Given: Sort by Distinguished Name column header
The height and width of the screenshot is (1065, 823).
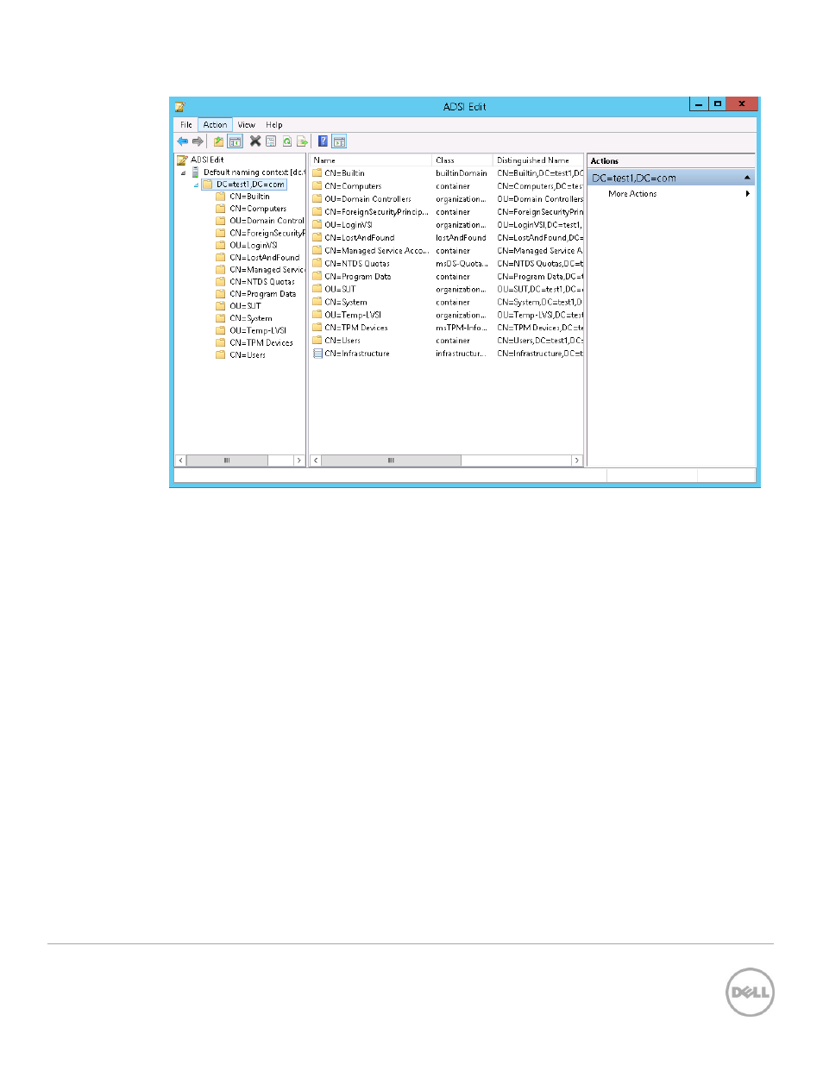Looking at the screenshot, I should tap(538, 160).
